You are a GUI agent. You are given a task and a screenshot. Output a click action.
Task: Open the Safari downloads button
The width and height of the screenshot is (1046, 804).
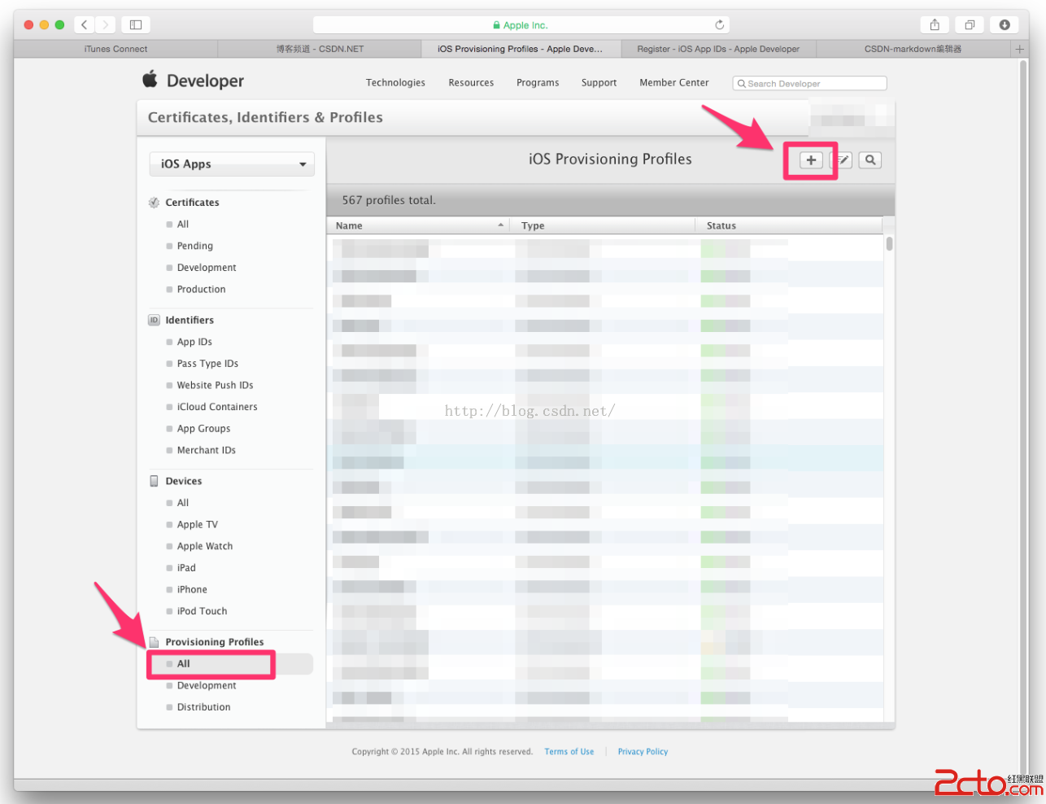(x=1005, y=25)
